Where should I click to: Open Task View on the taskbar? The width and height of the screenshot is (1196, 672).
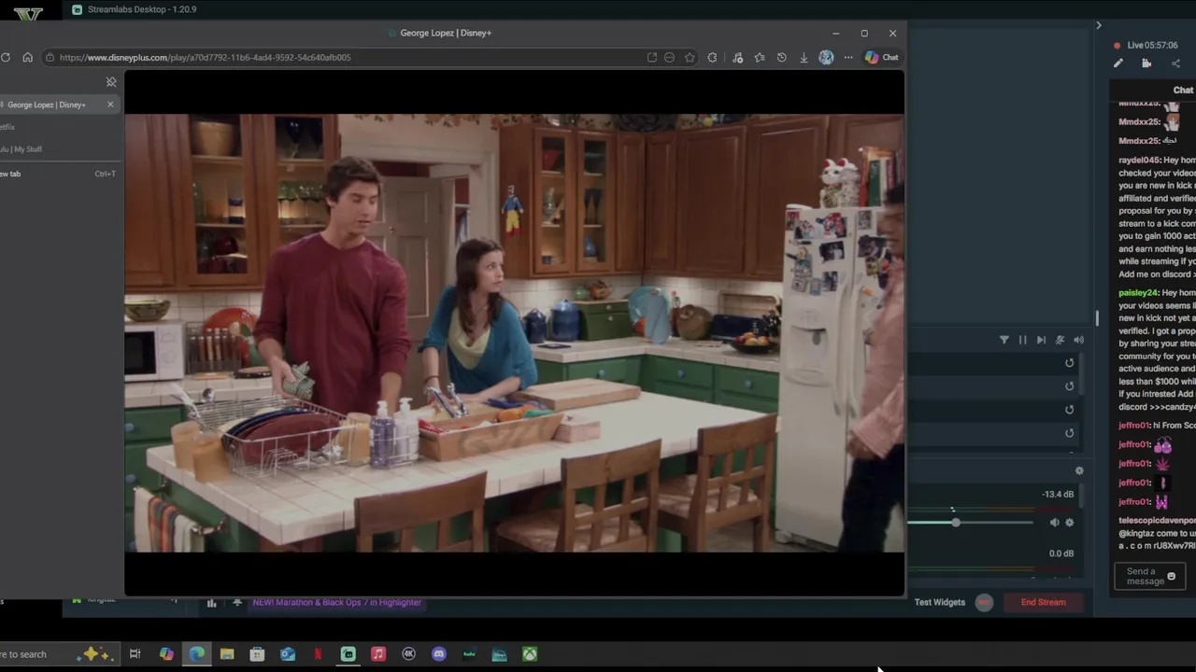135,654
